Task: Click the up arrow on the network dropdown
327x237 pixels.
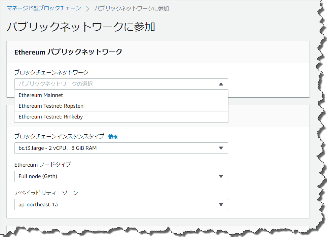Action: tap(221, 84)
